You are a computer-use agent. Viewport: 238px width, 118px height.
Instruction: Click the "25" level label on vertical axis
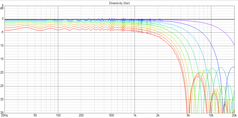point(2,86)
